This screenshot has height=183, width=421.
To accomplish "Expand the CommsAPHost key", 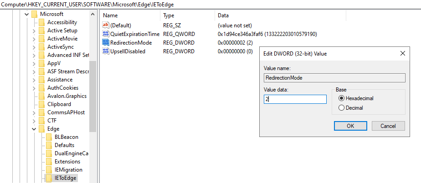I will [34, 113].
